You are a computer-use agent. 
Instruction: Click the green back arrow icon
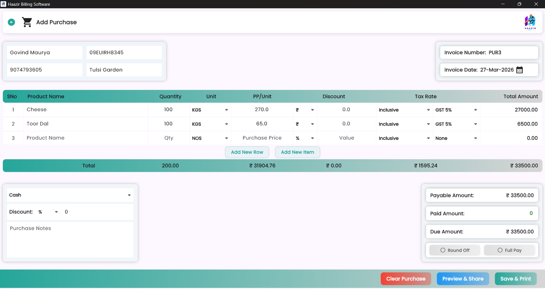pos(11,22)
